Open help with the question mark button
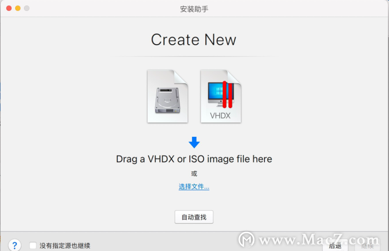Viewport: 389px width, 251px height. [x=15, y=245]
